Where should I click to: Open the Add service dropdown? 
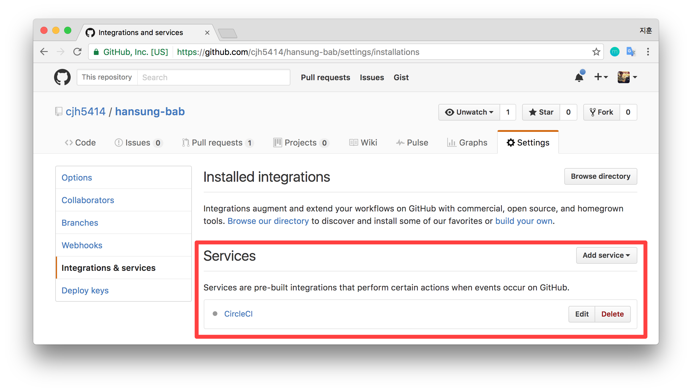(x=606, y=255)
